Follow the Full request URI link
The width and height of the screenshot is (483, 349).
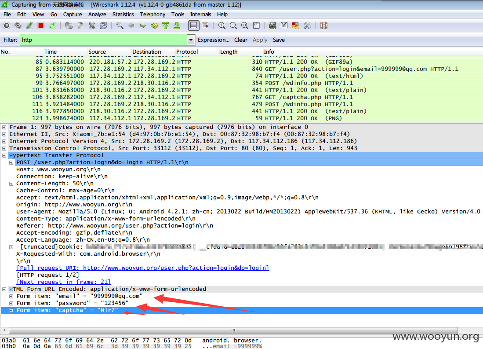tap(143, 268)
